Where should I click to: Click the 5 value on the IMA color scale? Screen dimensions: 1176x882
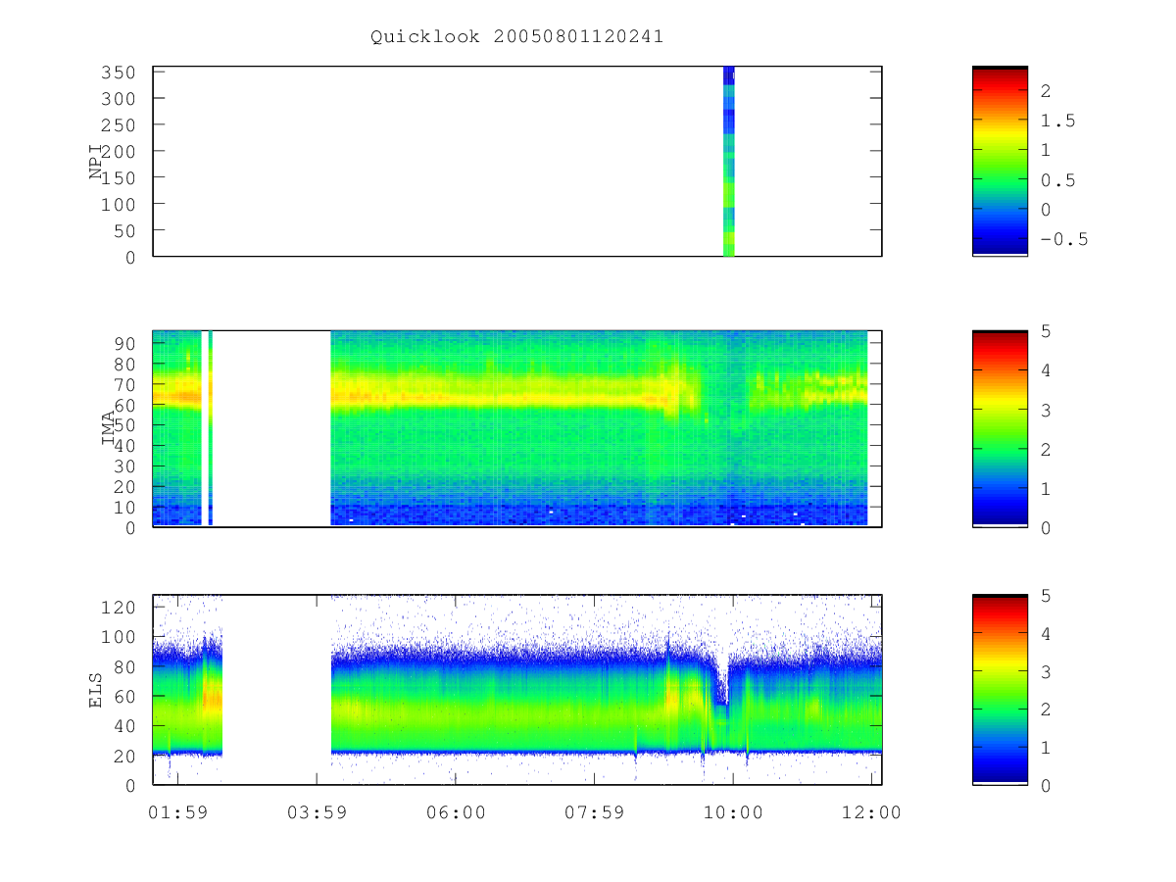coord(1045,331)
